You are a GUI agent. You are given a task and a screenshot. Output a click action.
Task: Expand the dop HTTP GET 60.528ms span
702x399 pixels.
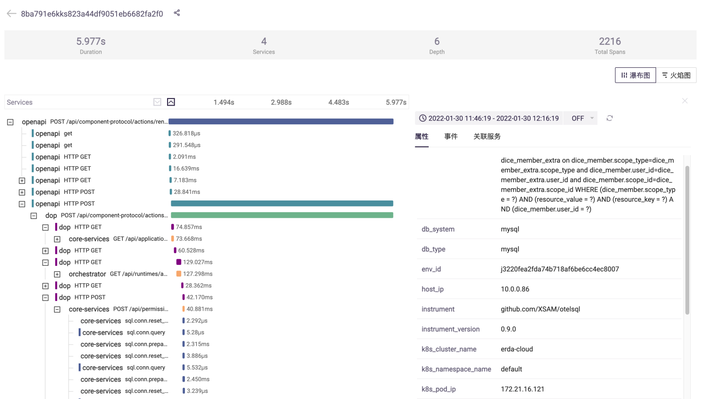[45, 250]
